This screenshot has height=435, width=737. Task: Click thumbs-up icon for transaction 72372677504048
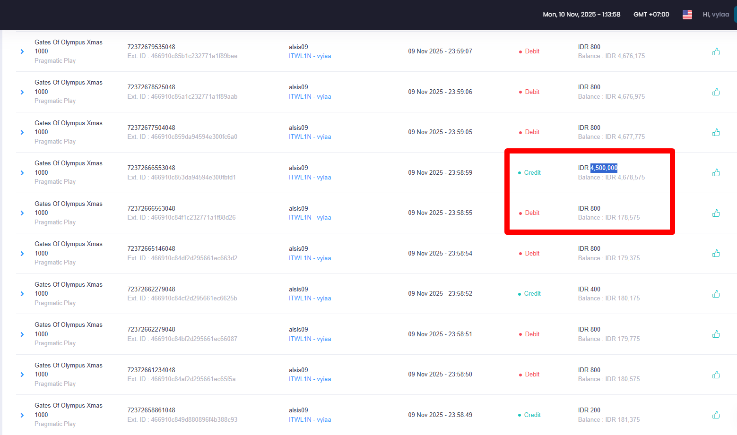point(716,132)
